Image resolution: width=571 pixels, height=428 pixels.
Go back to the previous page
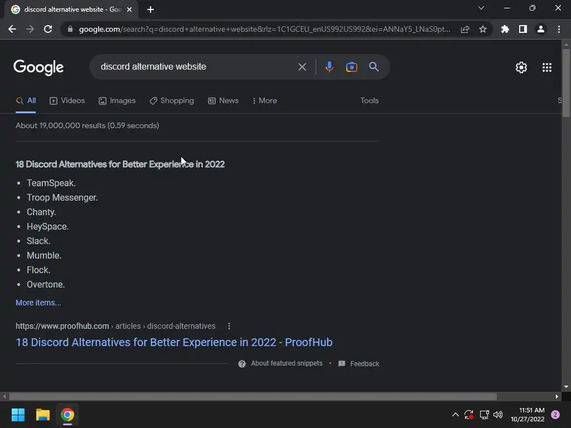point(12,29)
